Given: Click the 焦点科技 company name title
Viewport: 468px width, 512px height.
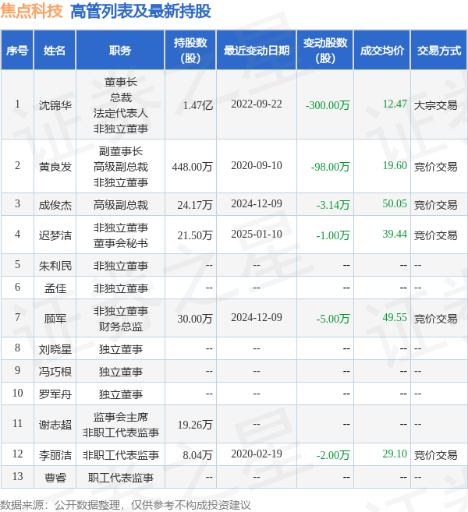Looking at the screenshot, I should 32,12.
